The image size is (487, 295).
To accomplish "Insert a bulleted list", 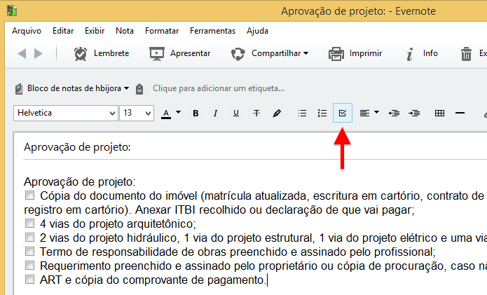I will click(302, 114).
